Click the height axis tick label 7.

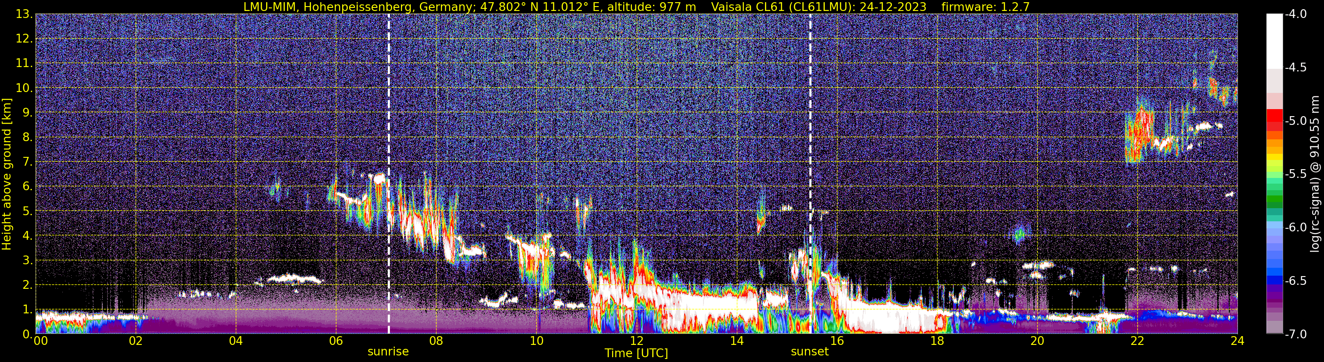click(x=27, y=162)
